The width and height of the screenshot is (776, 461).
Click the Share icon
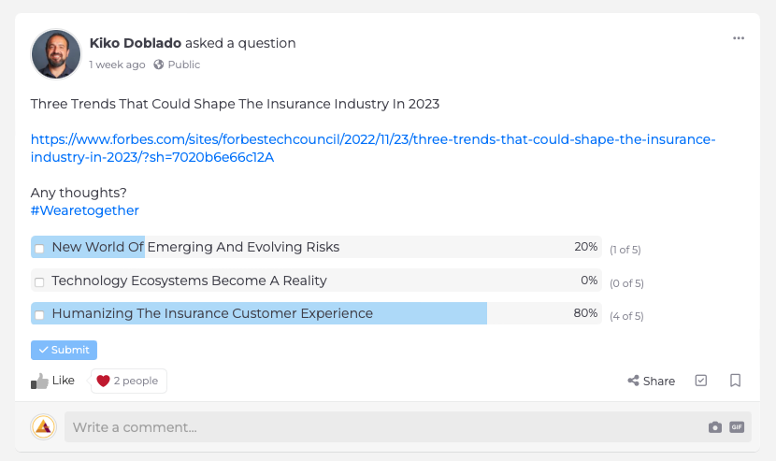633,381
